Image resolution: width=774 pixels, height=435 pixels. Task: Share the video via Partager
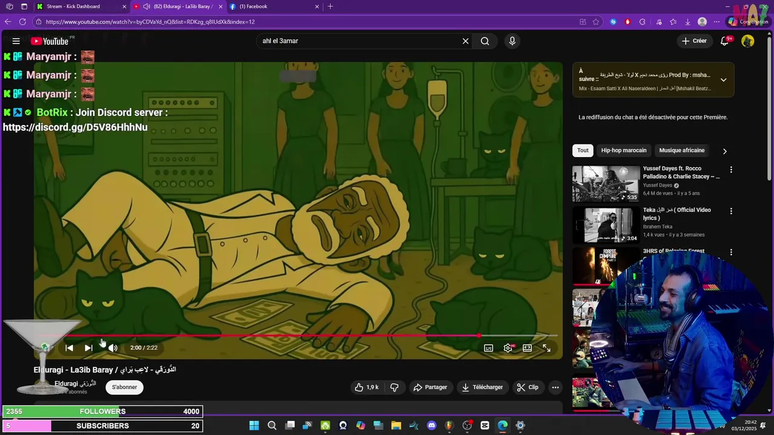(x=431, y=387)
